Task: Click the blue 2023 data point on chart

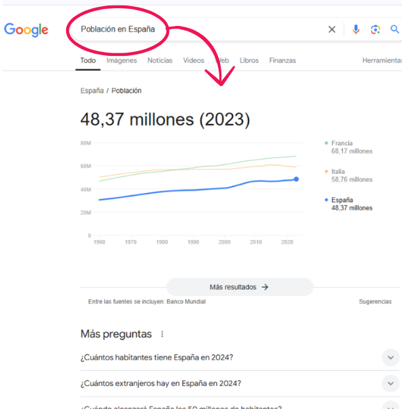Action: pyautogui.click(x=296, y=179)
